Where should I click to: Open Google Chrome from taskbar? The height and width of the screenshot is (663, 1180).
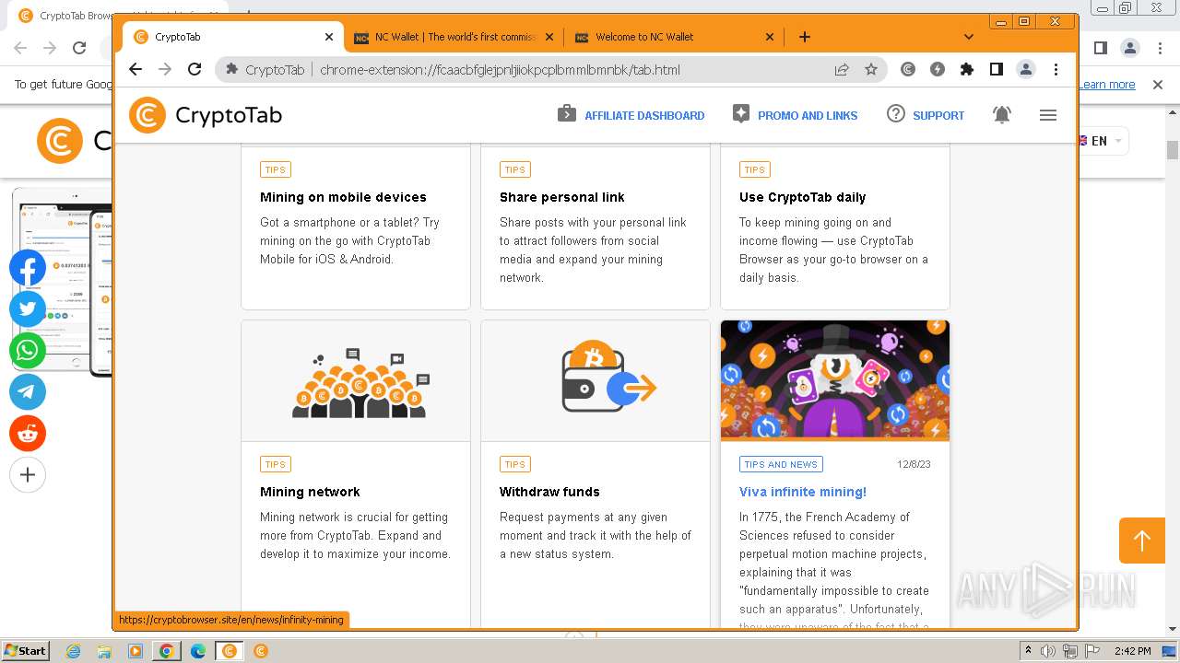coord(166,651)
